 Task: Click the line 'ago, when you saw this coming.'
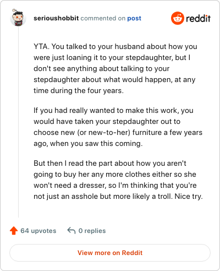88,144
